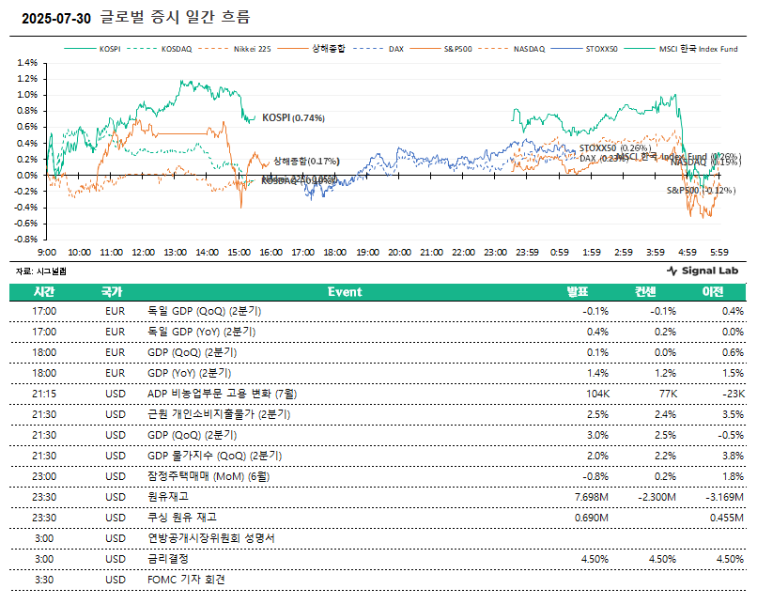Click the FOMC 기자 회견 event

(187, 580)
